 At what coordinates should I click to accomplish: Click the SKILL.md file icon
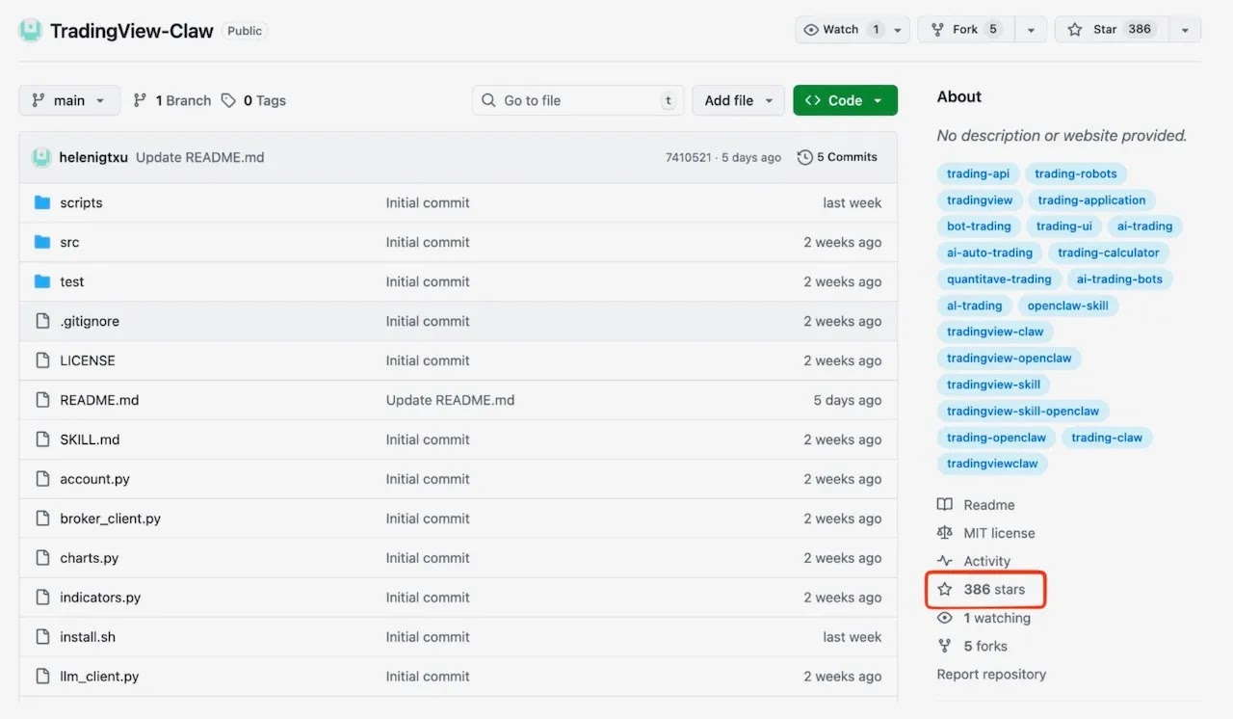pyautogui.click(x=42, y=439)
